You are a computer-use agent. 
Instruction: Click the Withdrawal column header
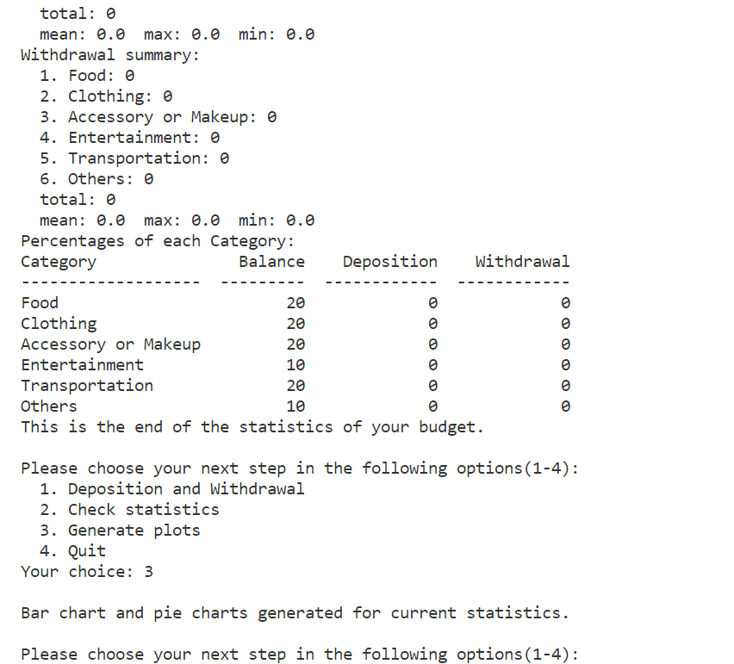tap(522, 262)
